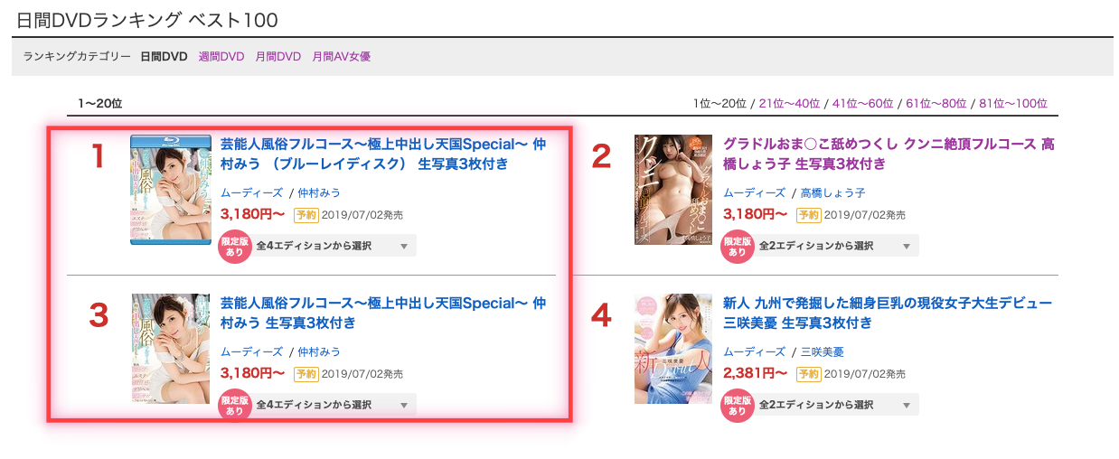Expand the edition selector dropdown for rank 4
Screen dimensions: 1119x459
click(835, 405)
